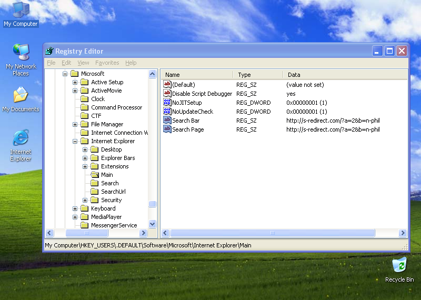Viewport: 421px width, 300px height.
Task: Click the status bar registry path text
Action: 148,245
